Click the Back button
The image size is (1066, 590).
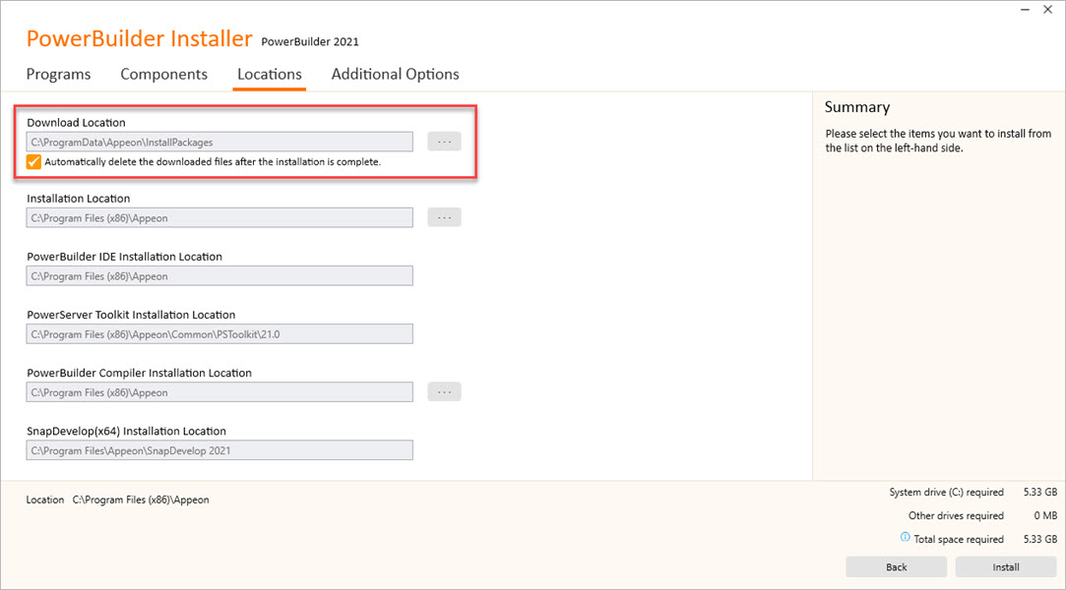896,566
